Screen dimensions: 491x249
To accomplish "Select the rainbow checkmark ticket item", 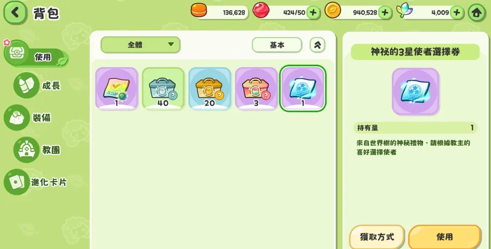I will 117,89.
